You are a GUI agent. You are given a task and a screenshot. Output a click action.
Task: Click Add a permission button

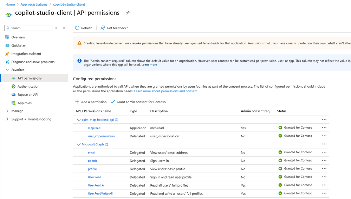(91, 102)
